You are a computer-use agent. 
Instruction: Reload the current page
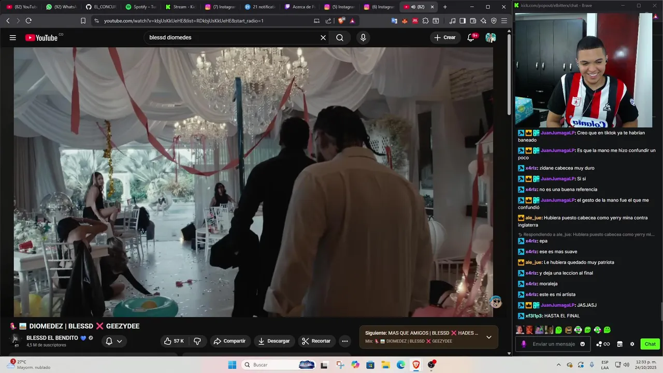[28, 21]
